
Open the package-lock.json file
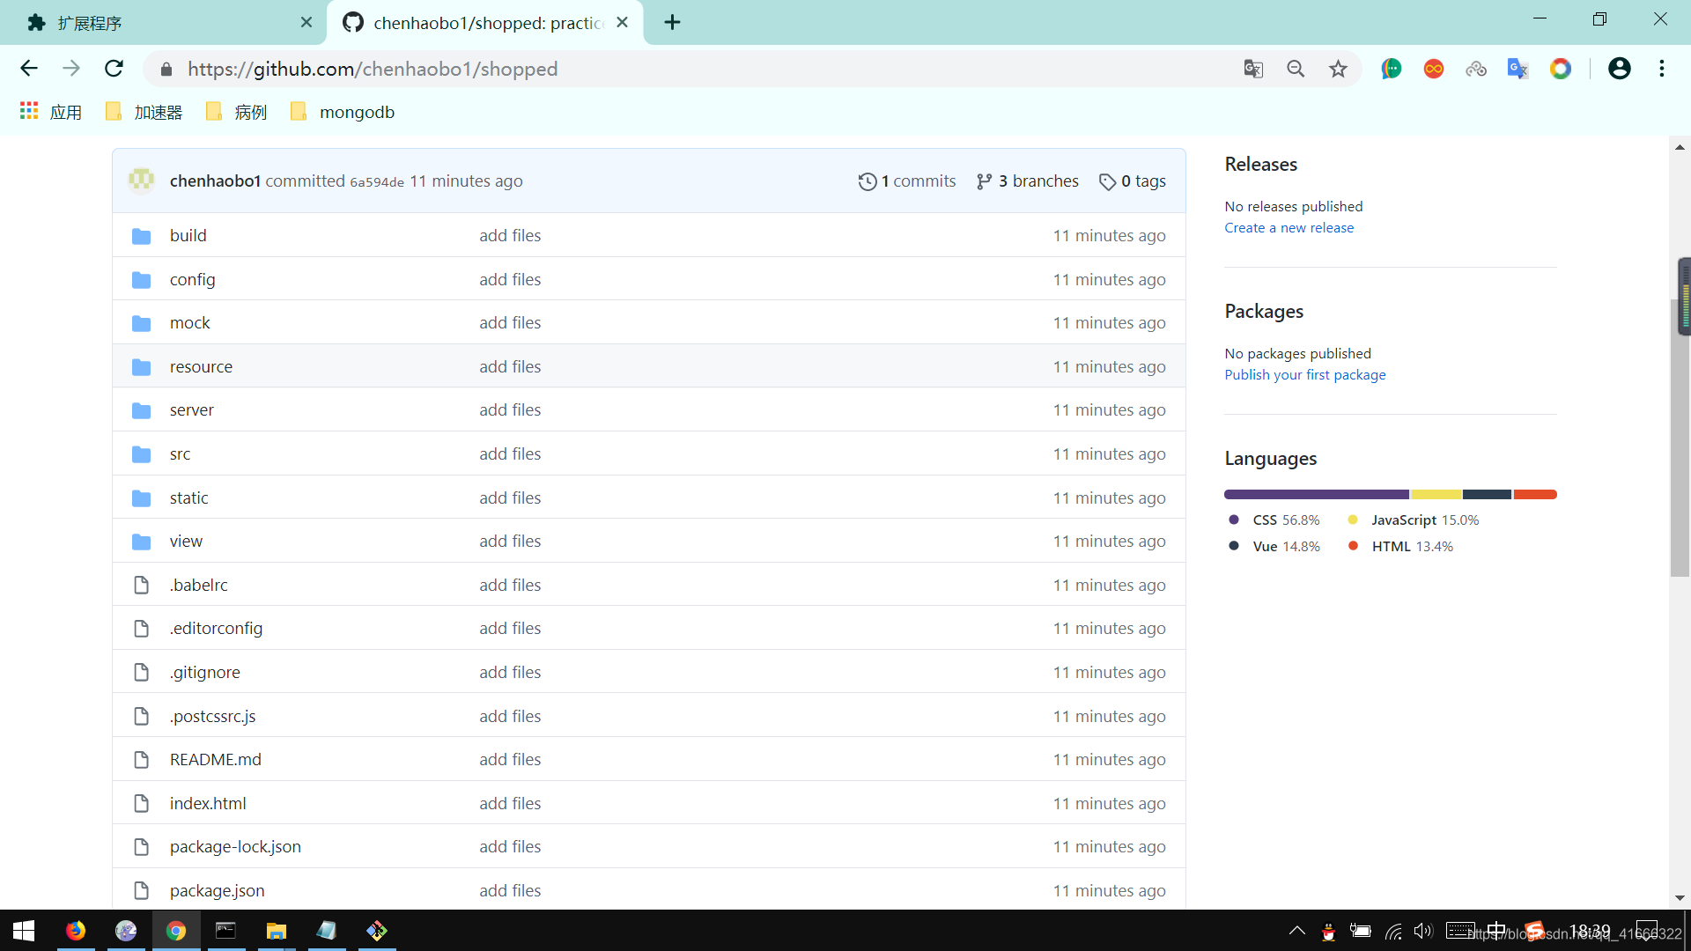(x=236, y=846)
